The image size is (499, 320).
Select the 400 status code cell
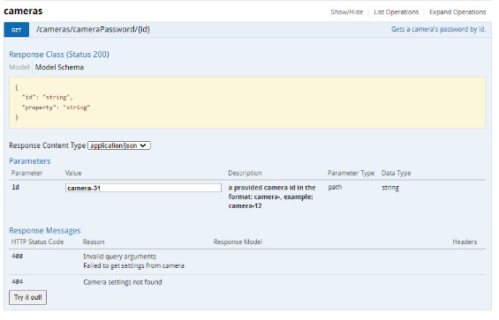17,257
